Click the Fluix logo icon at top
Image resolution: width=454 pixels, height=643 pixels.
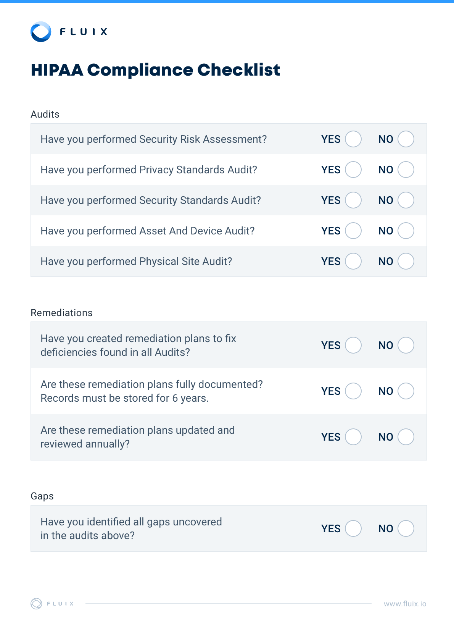point(41,32)
